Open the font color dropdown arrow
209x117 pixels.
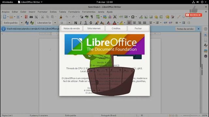118,23
